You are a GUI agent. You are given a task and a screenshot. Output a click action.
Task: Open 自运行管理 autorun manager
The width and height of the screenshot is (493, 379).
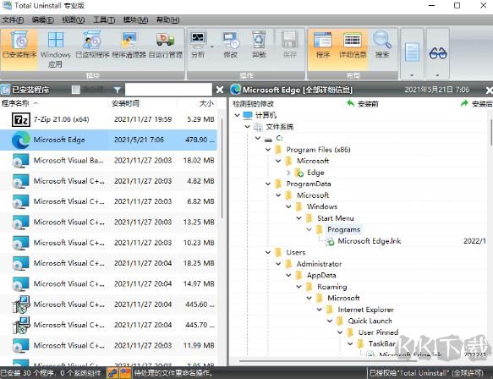pyautogui.click(x=166, y=45)
